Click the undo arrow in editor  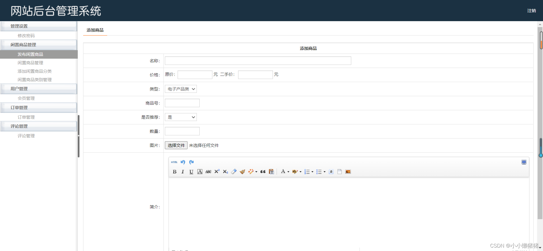[183, 162]
